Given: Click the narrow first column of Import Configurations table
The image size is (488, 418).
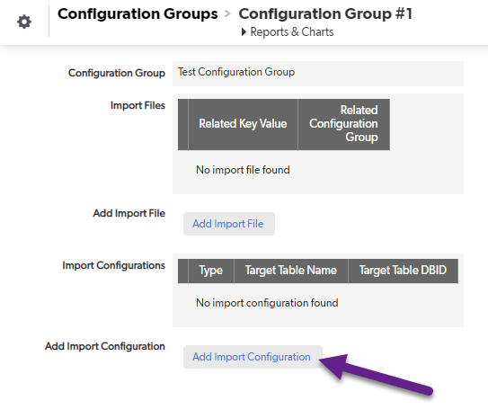Looking at the screenshot, I should 183,271.
